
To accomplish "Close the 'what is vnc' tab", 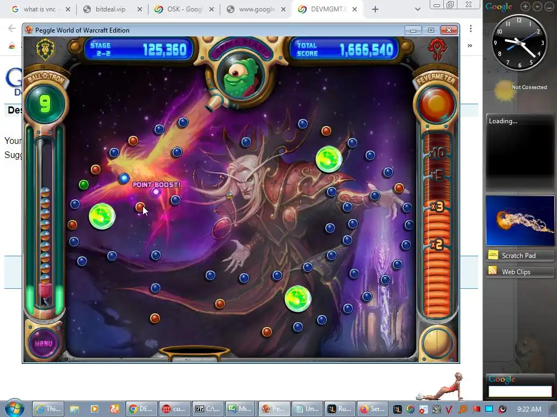I will tap(68, 10).
